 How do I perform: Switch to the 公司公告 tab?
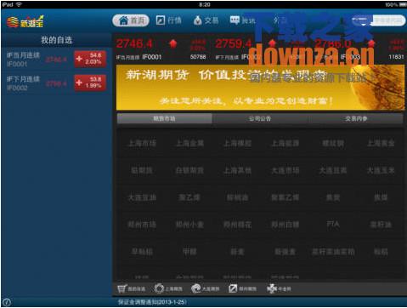(260, 118)
